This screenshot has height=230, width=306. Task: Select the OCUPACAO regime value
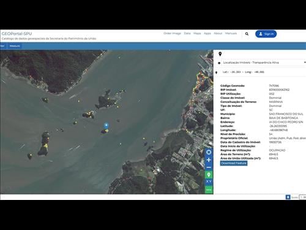pos(277,150)
